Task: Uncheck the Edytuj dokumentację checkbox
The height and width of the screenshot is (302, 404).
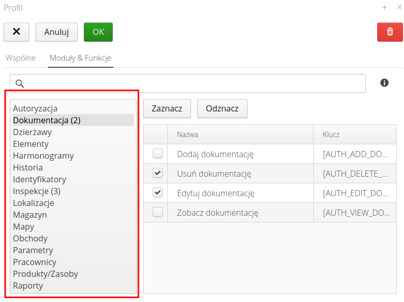Action: click(x=158, y=193)
